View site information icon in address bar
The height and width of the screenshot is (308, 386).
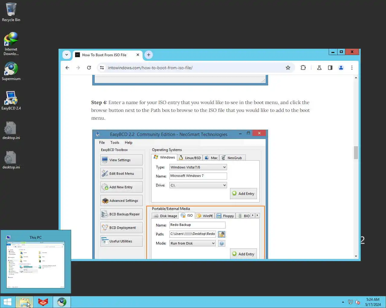point(102,68)
